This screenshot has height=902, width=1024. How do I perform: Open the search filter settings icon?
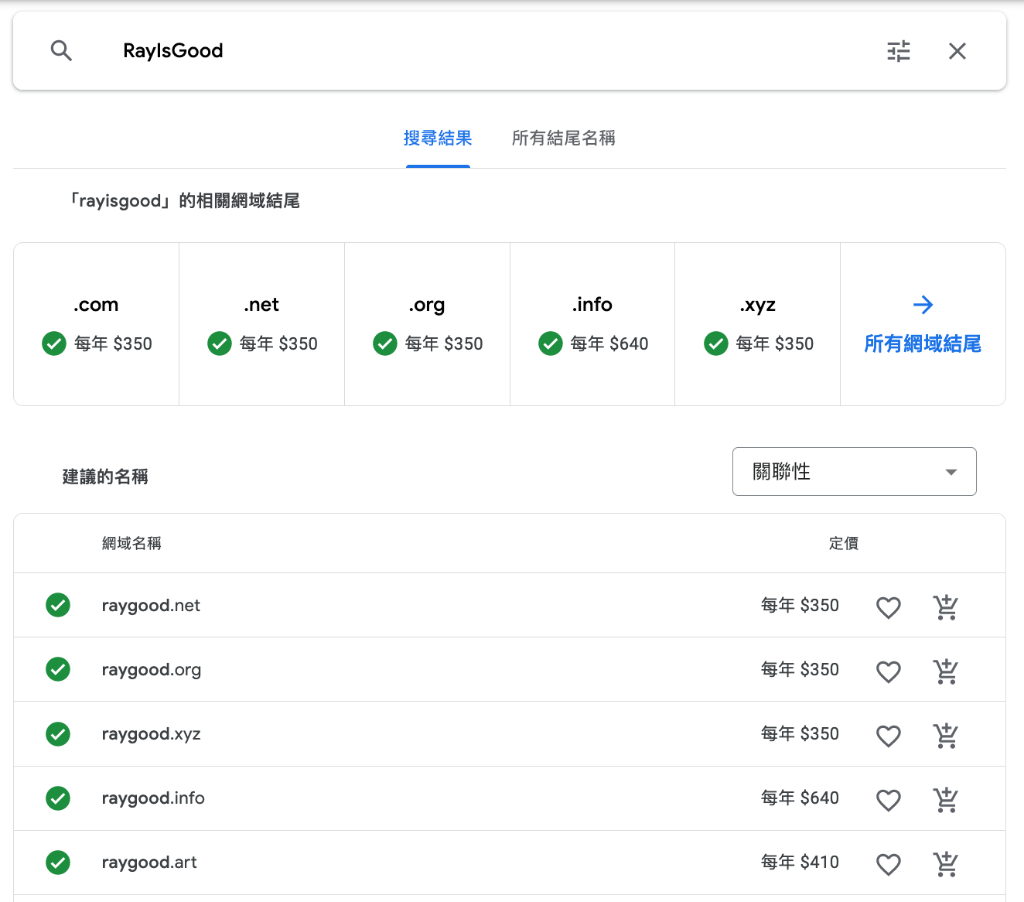(898, 51)
